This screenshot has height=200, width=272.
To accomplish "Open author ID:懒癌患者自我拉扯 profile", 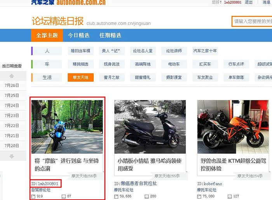I will coord(136,184).
